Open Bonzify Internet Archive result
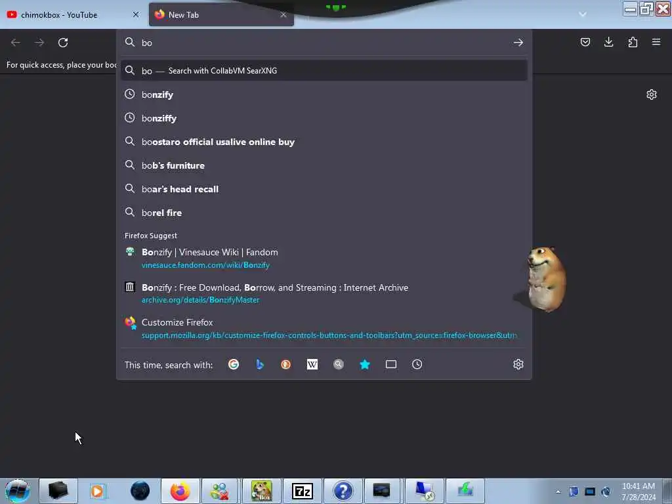 click(x=324, y=293)
